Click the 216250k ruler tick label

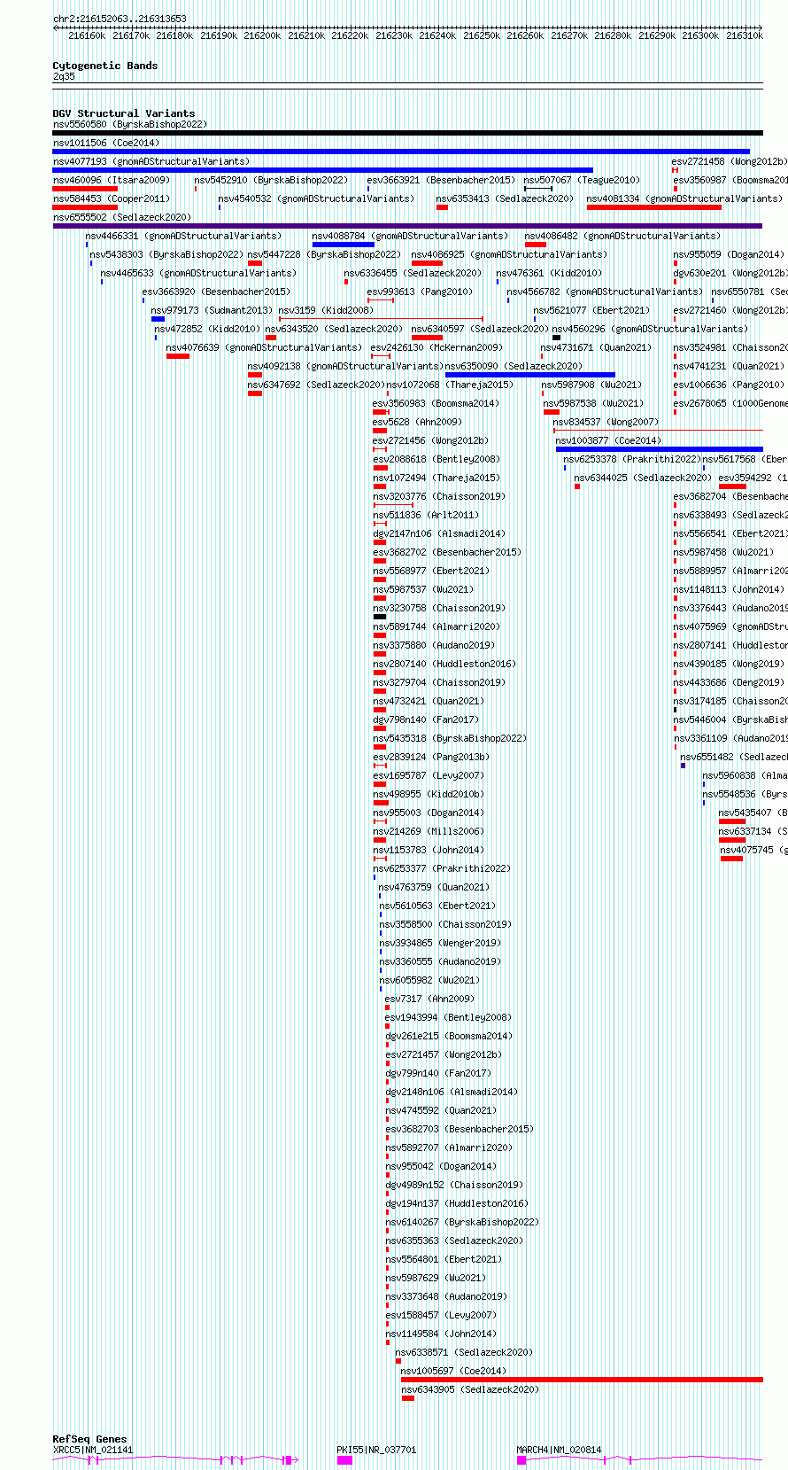tap(481, 35)
